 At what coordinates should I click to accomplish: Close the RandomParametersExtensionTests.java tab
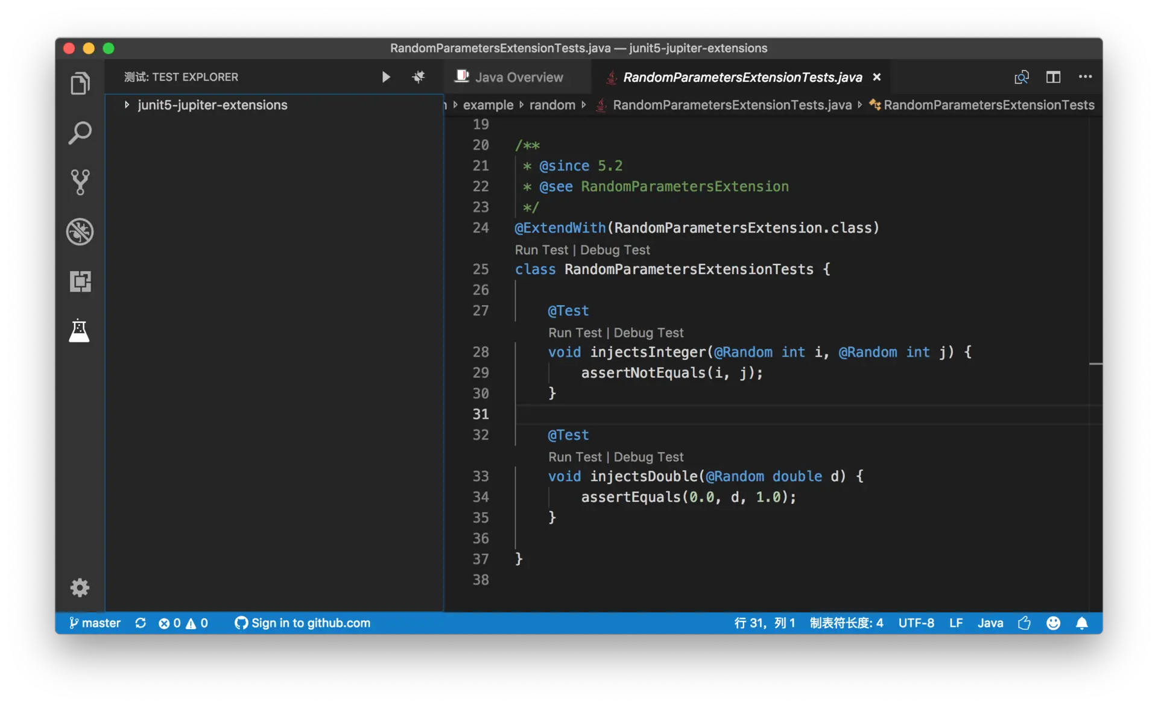click(x=877, y=77)
